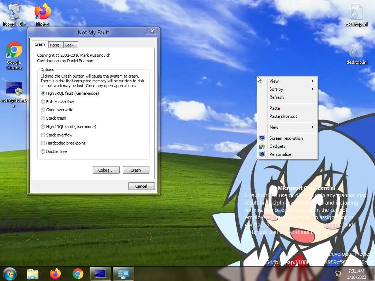Click the Cancel button

coord(141,186)
